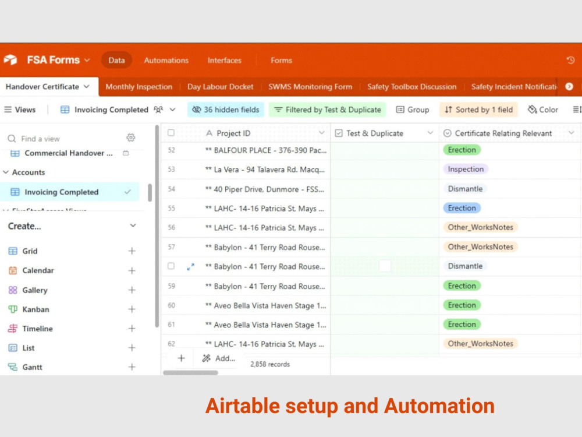Click green Erection tag on BALFOUR PLACE row
Screen dimensions: 582x437
[x=462, y=150]
